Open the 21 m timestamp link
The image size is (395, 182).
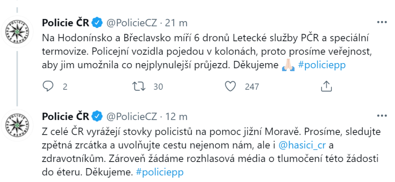tap(176, 23)
